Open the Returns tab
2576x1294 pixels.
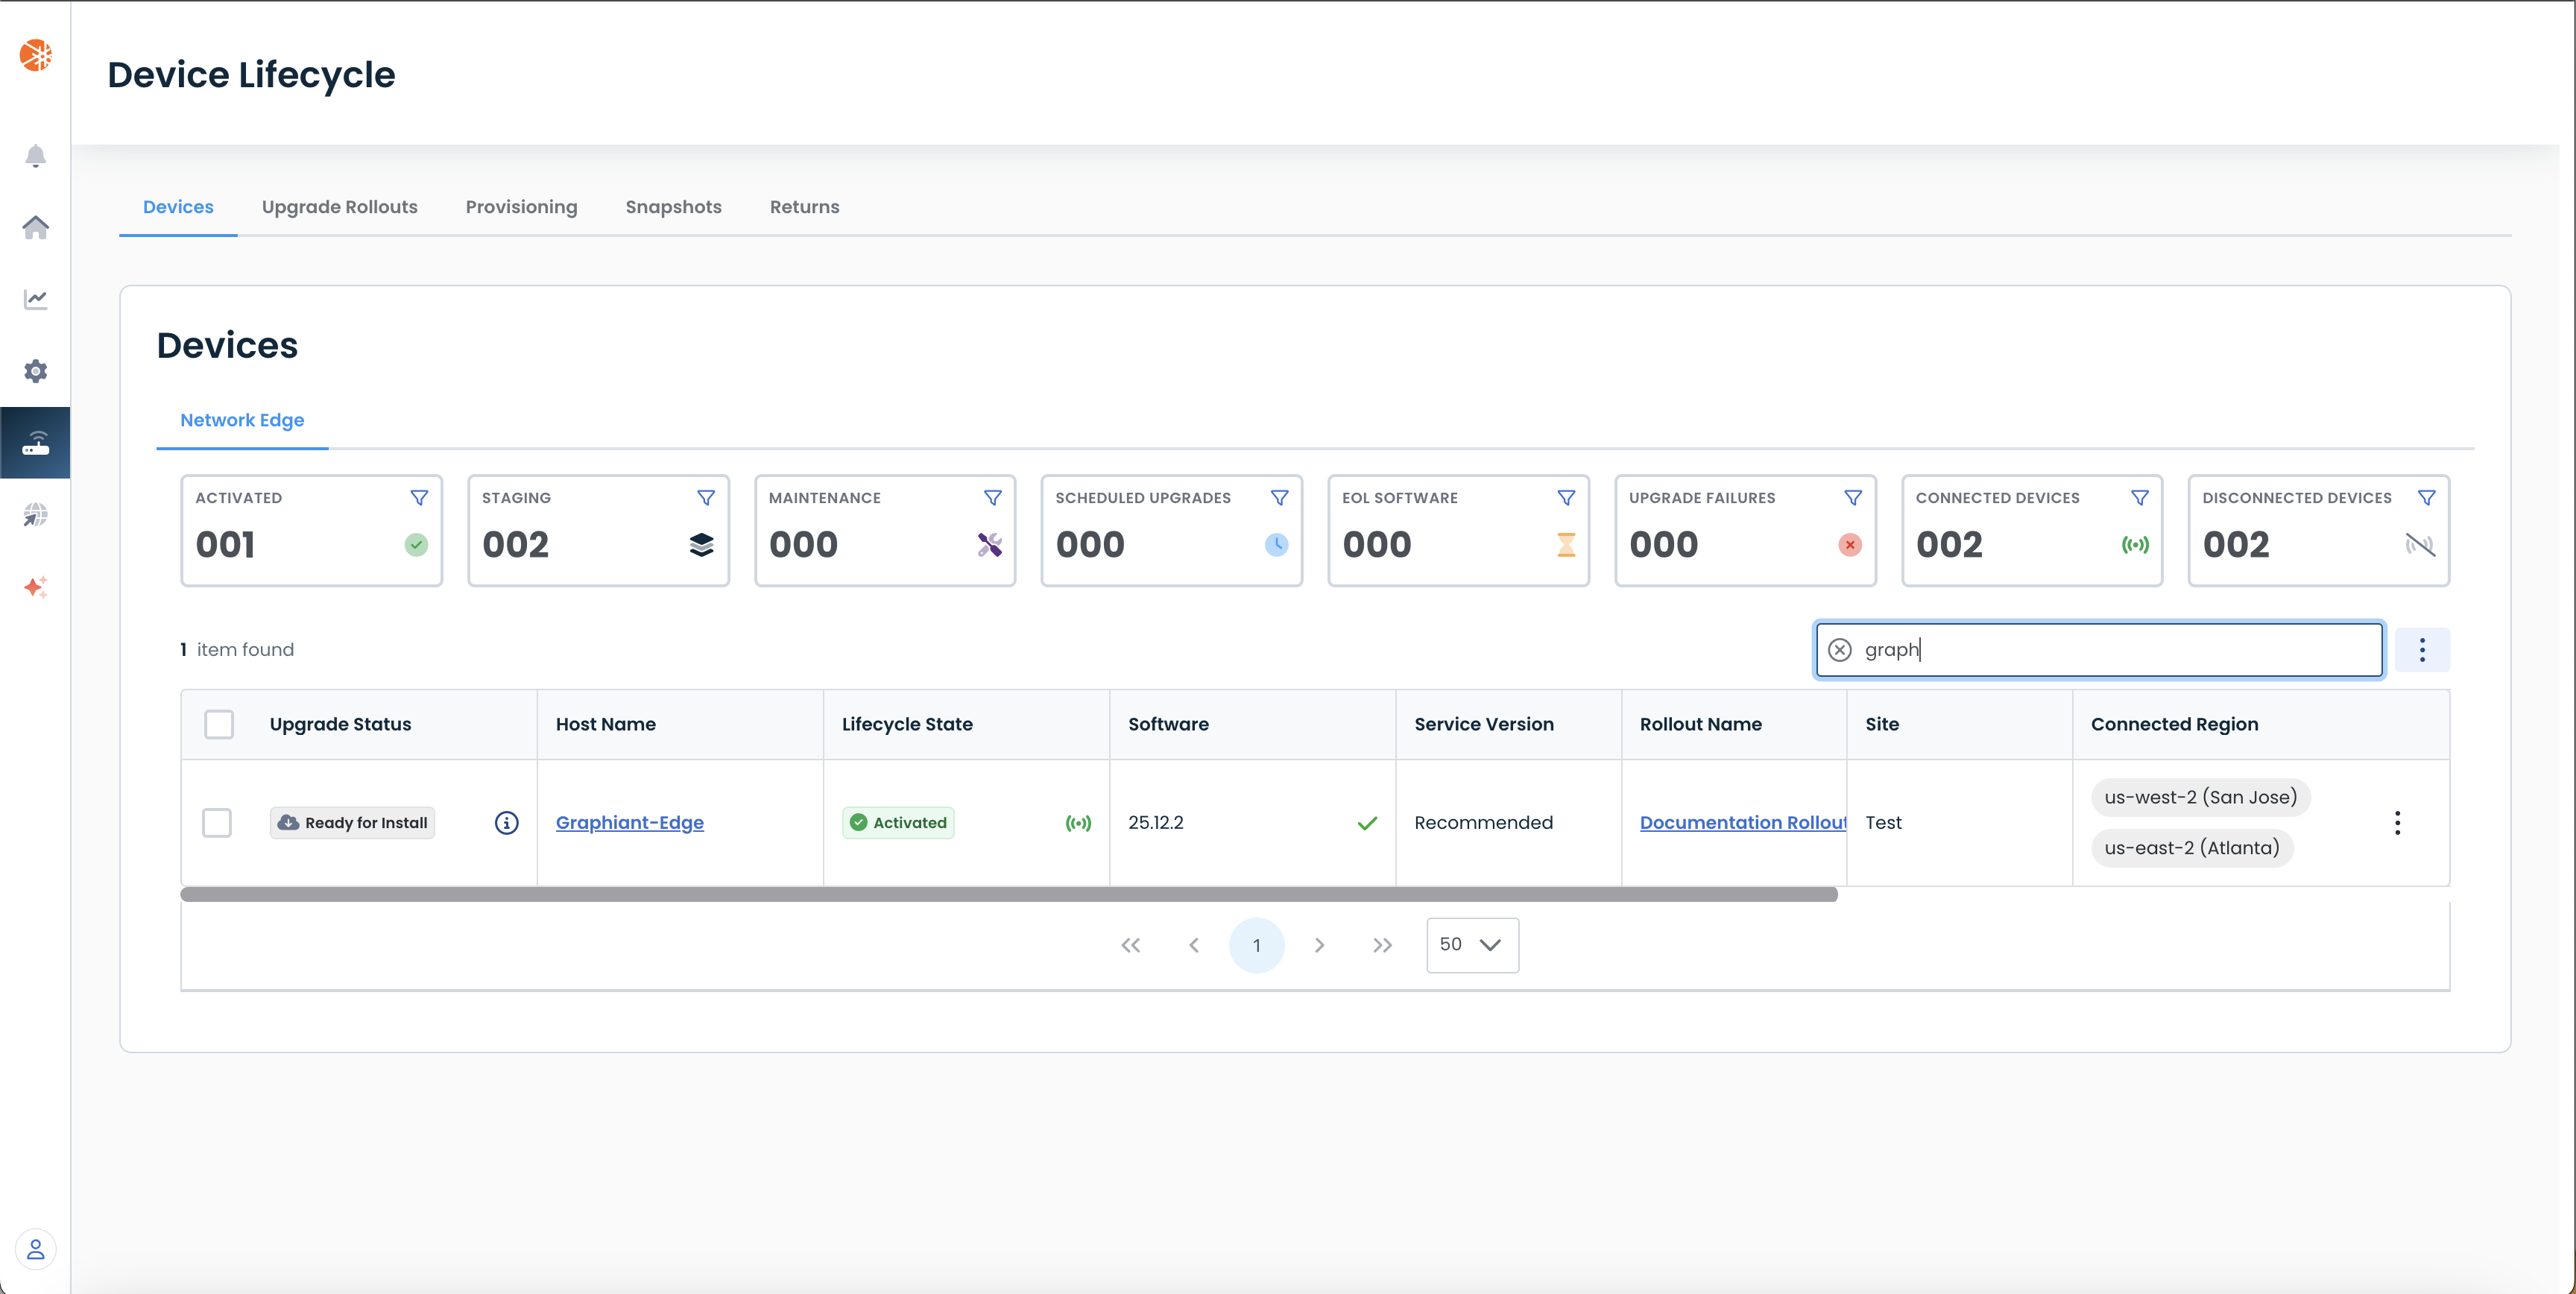(805, 207)
